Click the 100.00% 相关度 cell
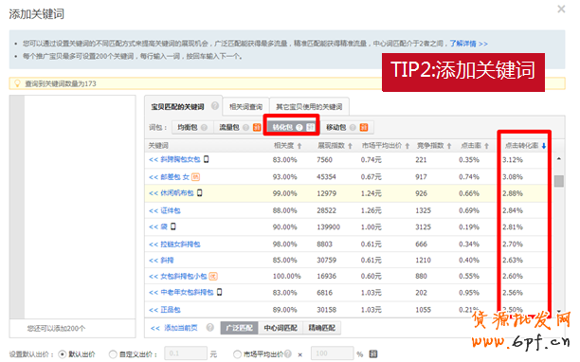 (286, 277)
